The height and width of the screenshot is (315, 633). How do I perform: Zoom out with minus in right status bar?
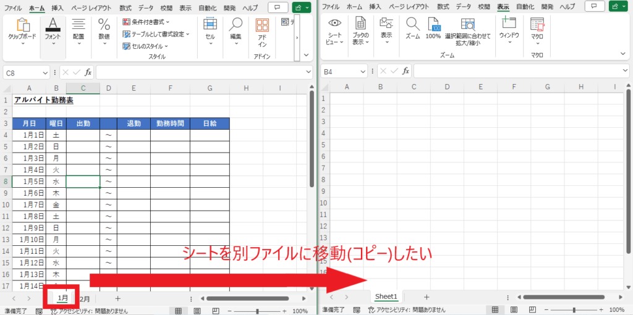tap(548, 310)
